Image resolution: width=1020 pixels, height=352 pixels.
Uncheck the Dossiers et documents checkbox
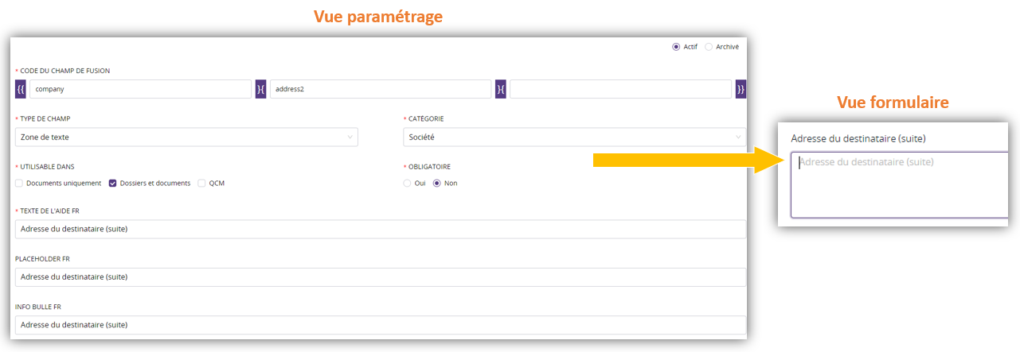click(113, 184)
